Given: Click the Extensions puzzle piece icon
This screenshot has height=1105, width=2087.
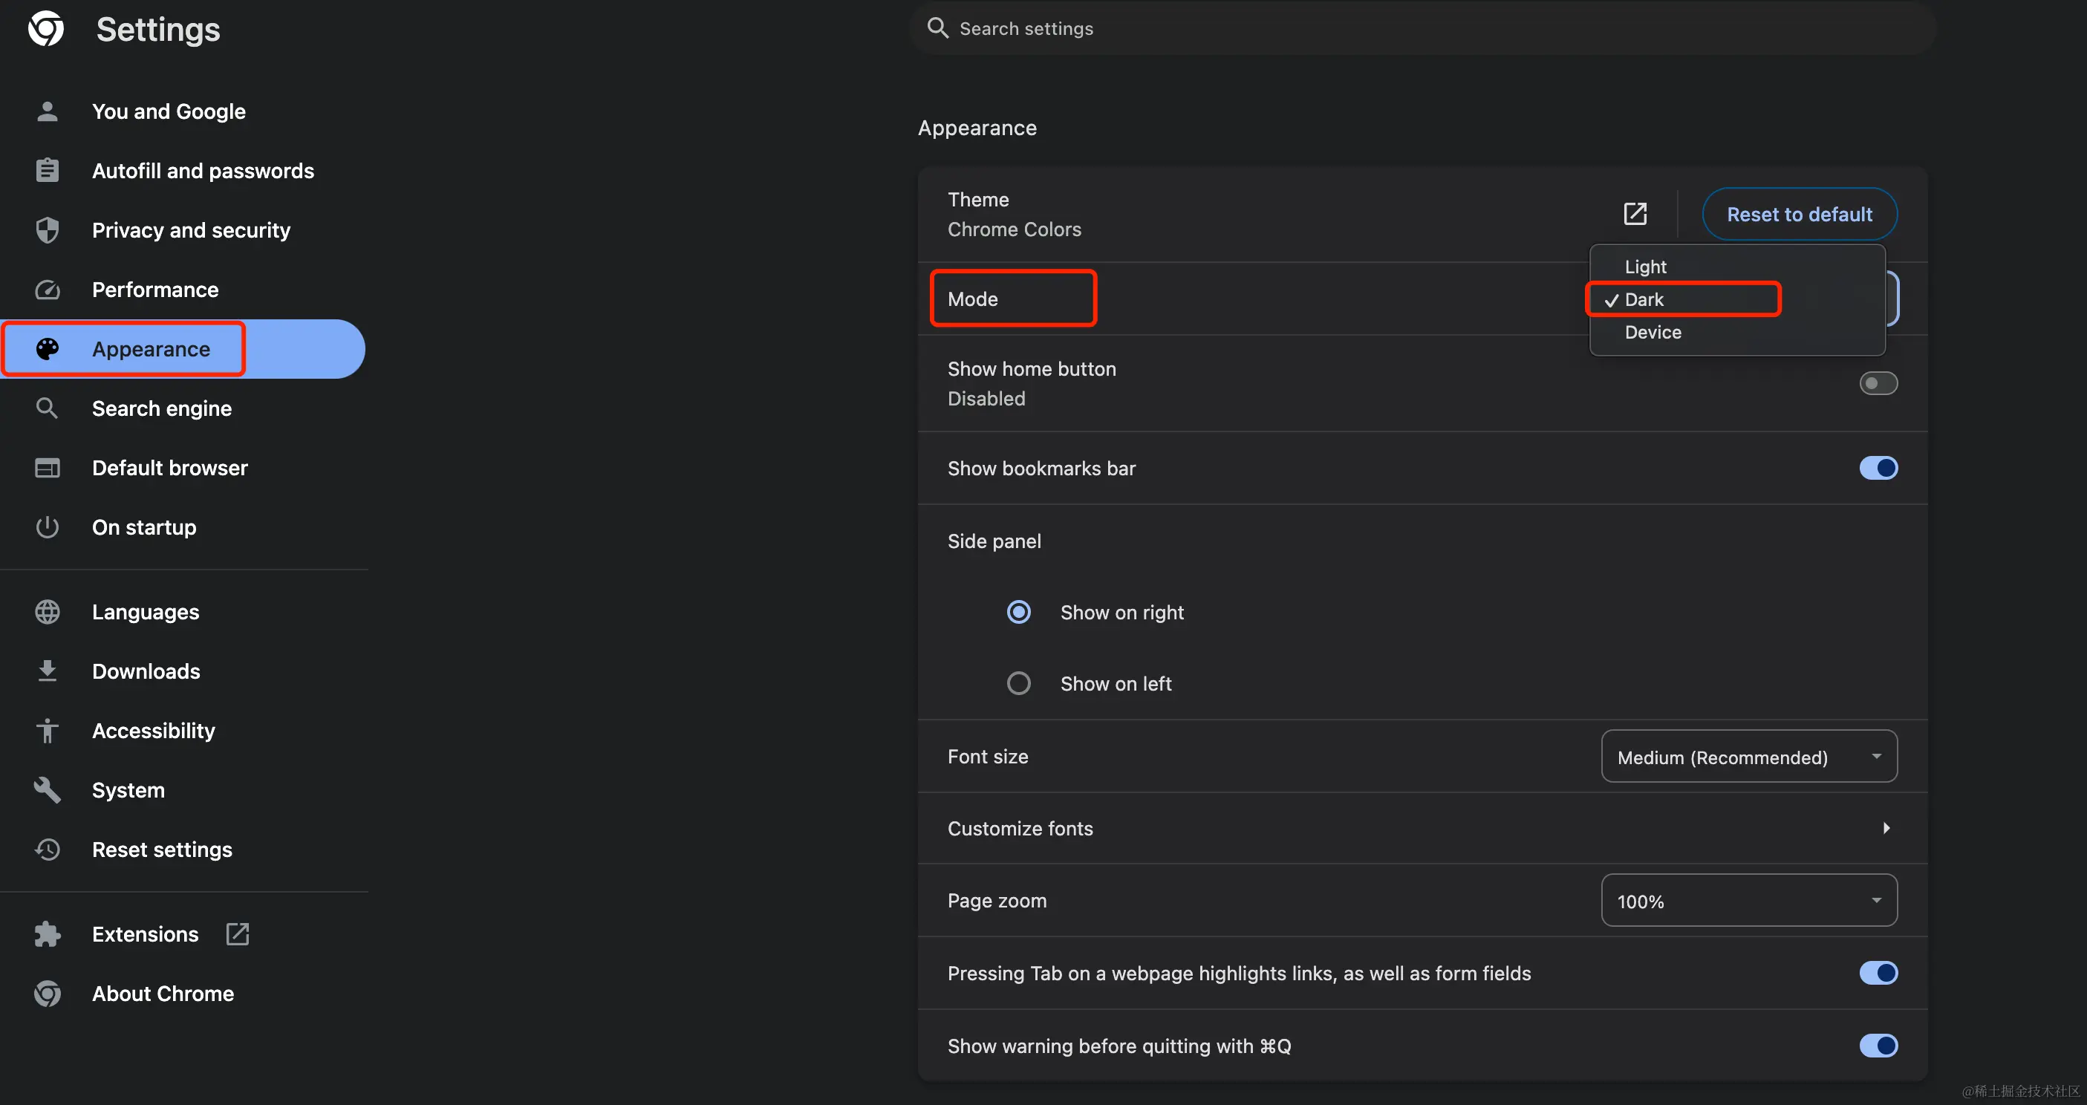Looking at the screenshot, I should pos(47,934).
